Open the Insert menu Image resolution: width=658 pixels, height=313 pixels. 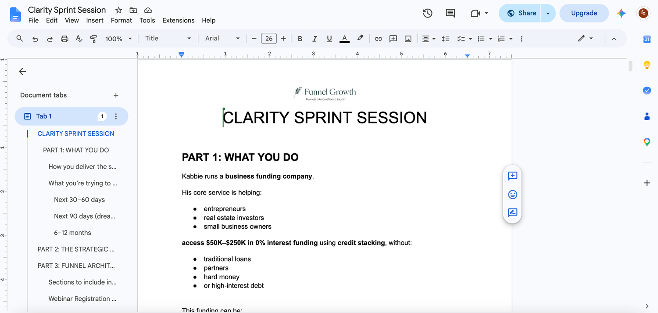[95, 20]
